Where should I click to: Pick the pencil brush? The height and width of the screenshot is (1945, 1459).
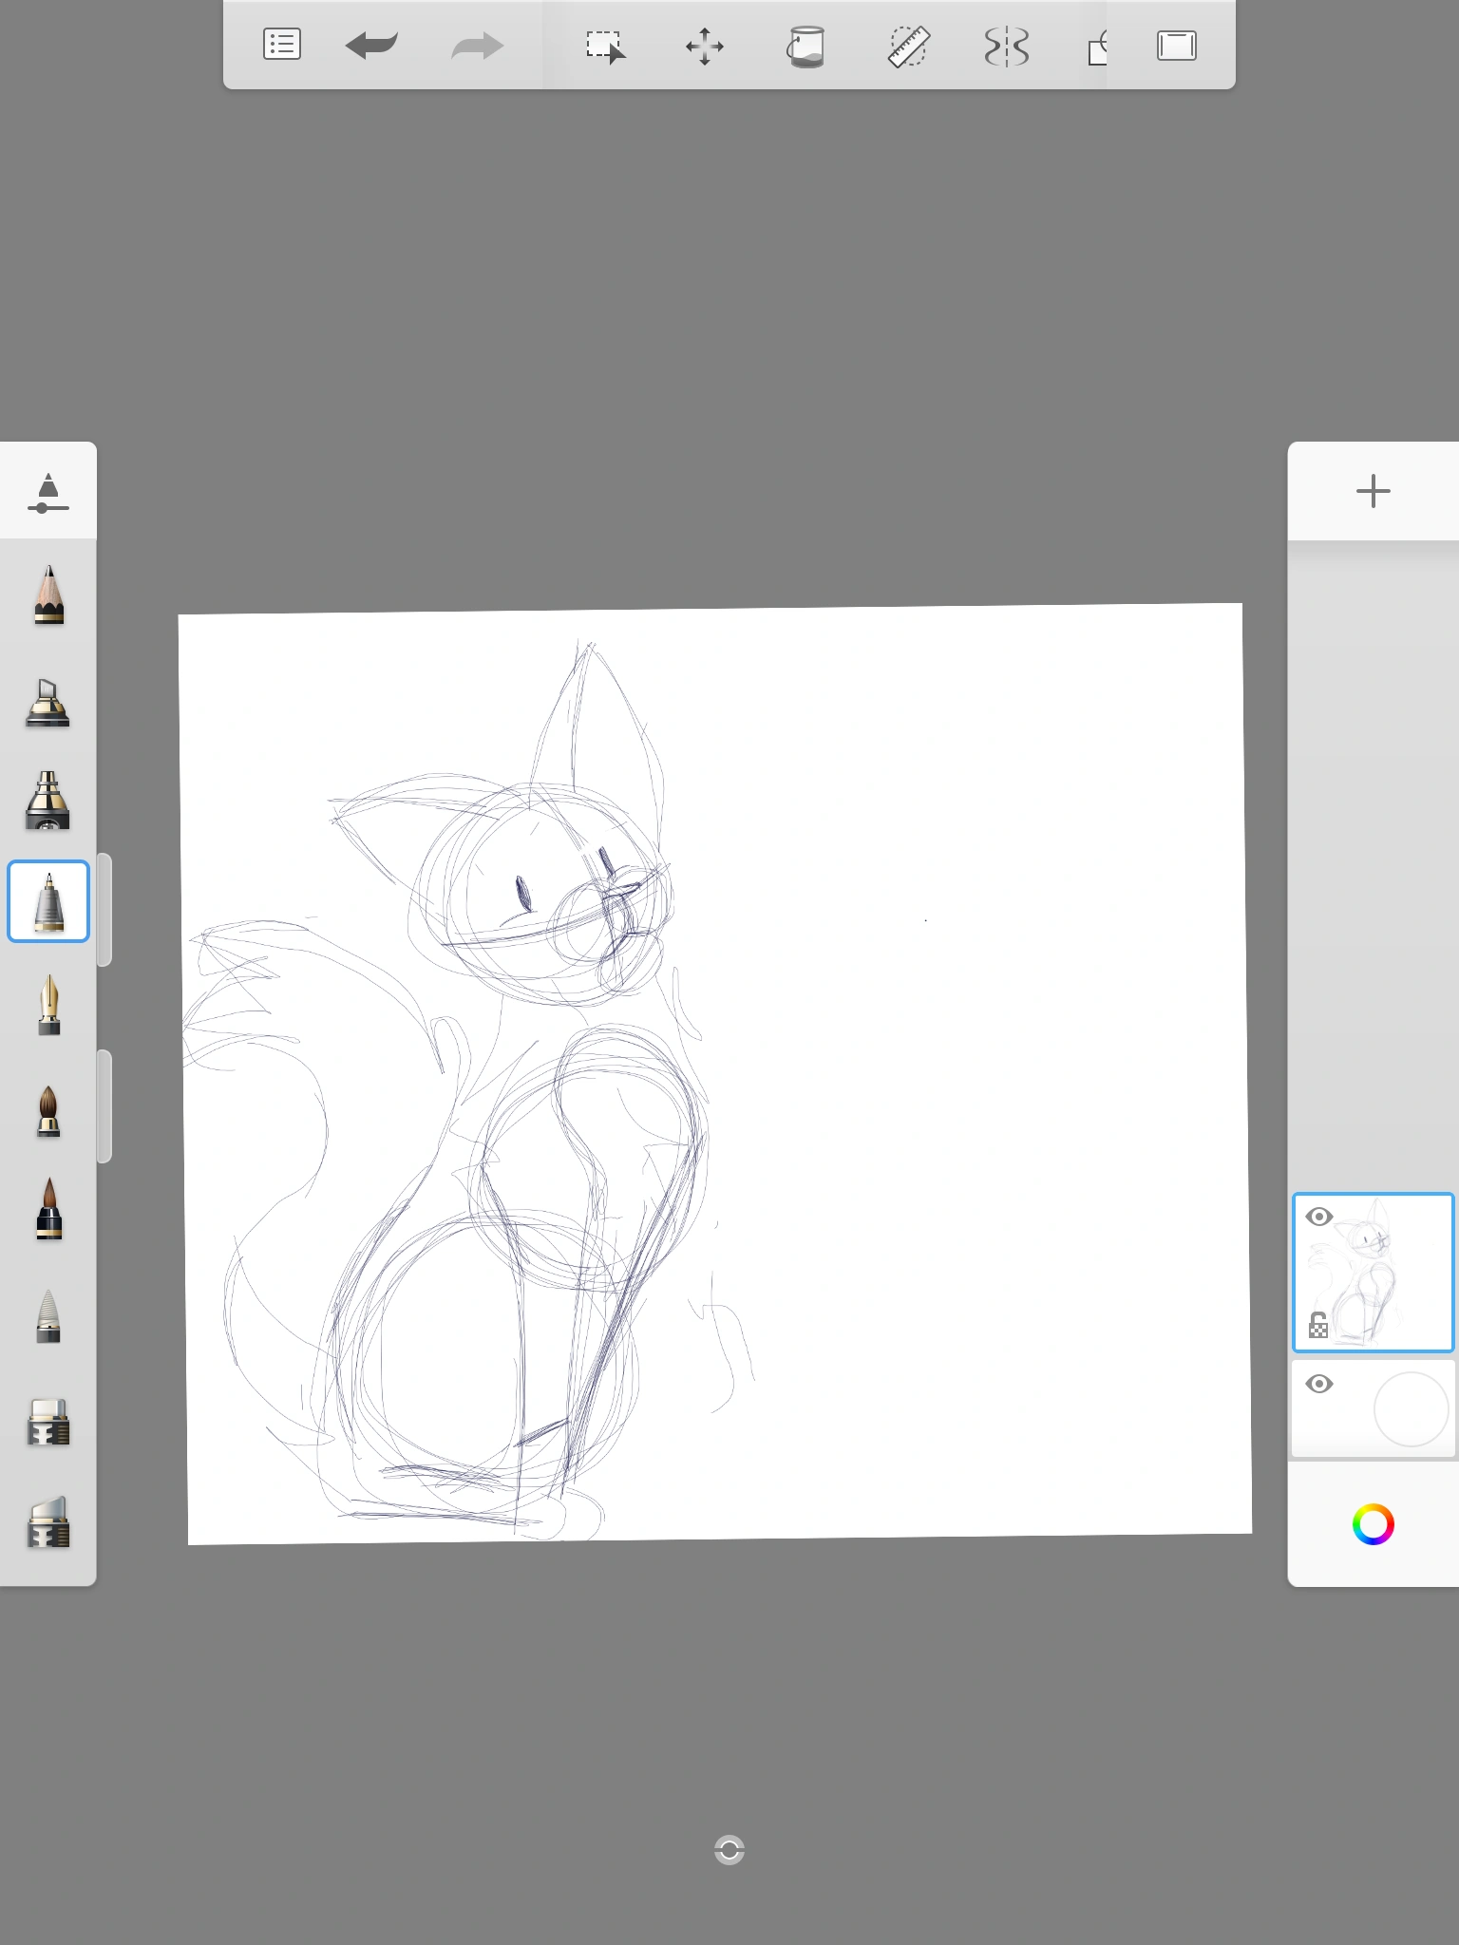click(48, 595)
